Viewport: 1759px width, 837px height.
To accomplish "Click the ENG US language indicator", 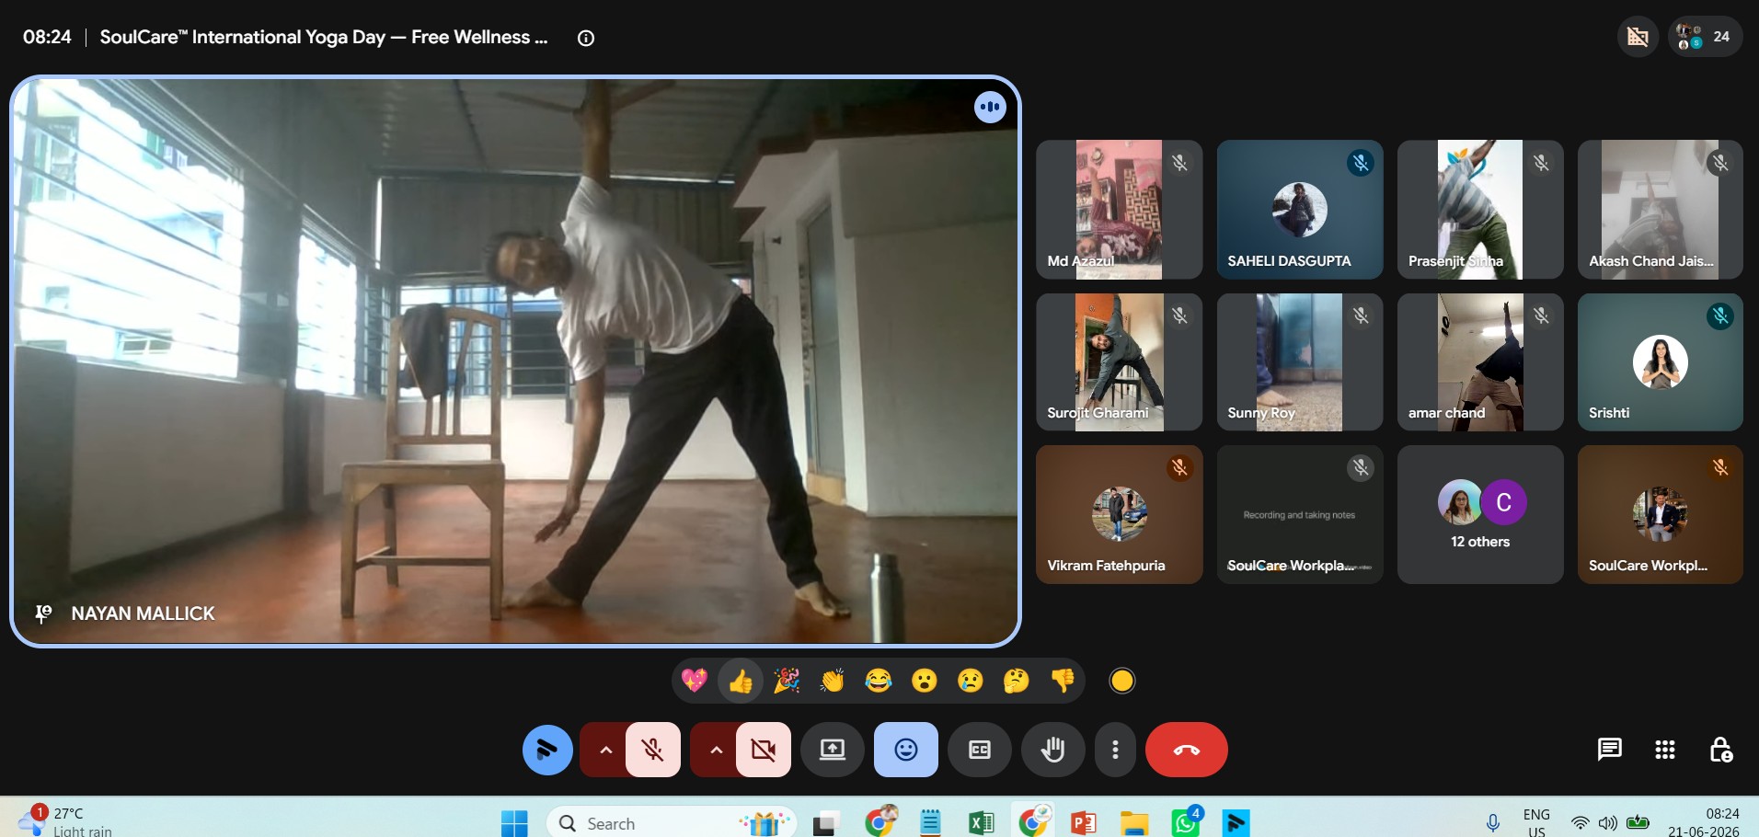I will tap(1536, 821).
